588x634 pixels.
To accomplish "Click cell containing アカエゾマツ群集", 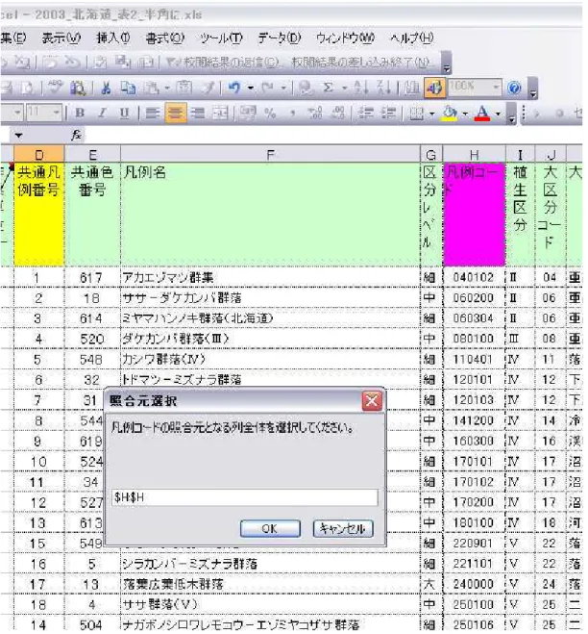I will click(270, 277).
